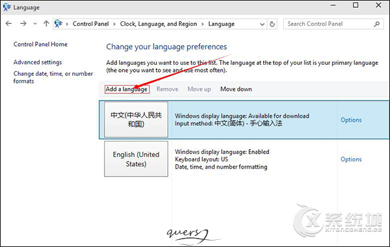The width and height of the screenshot is (390, 247).
Task: Expand chevron after Control Panel breadcrumb
Action: (x=114, y=24)
